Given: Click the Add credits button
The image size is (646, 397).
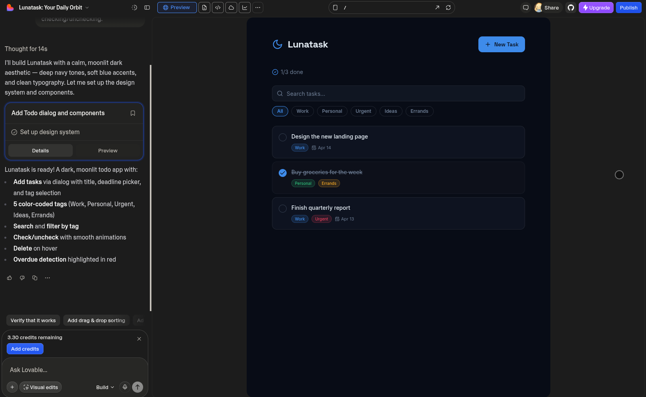Looking at the screenshot, I should point(25,349).
